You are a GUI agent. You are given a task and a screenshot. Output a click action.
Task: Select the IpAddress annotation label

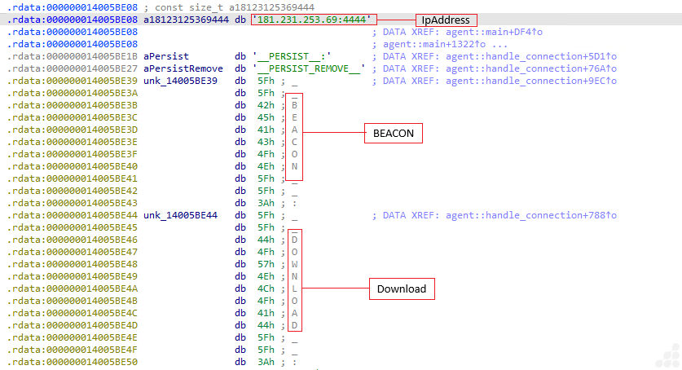click(x=447, y=20)
